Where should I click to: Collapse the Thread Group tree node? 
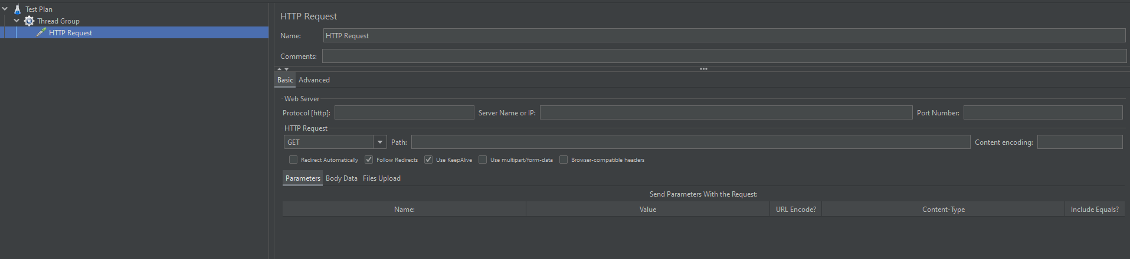[17, 21]
